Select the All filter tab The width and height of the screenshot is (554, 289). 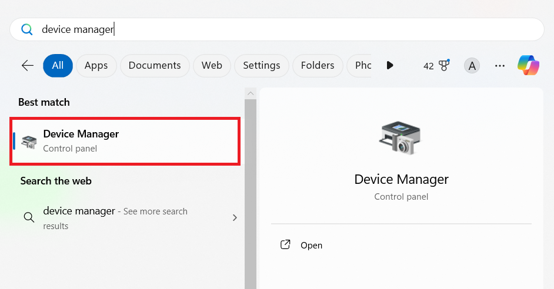(x=58, y=65)
